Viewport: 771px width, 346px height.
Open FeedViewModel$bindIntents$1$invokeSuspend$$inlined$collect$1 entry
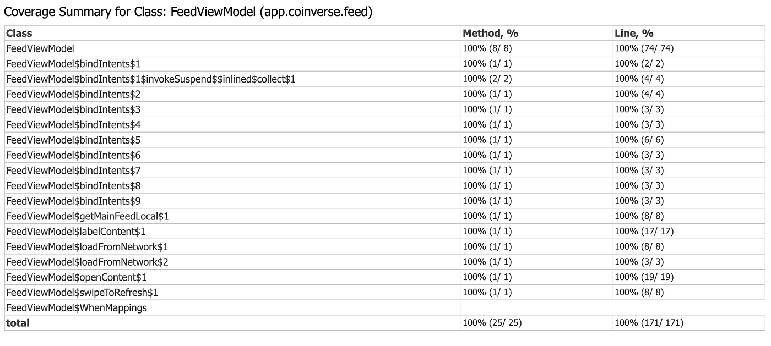(x=151, y=79)
